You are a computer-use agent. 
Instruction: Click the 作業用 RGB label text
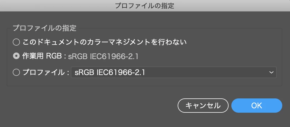click(42, 56)
